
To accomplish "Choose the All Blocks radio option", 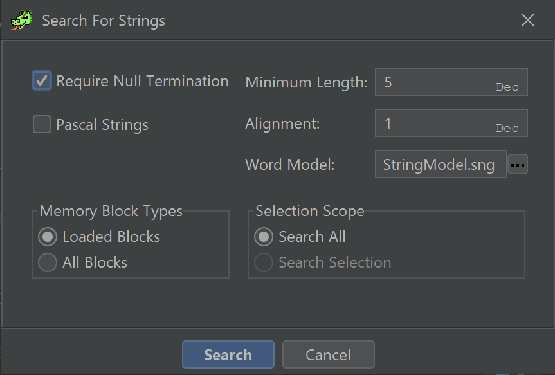I will coord(48,262).
